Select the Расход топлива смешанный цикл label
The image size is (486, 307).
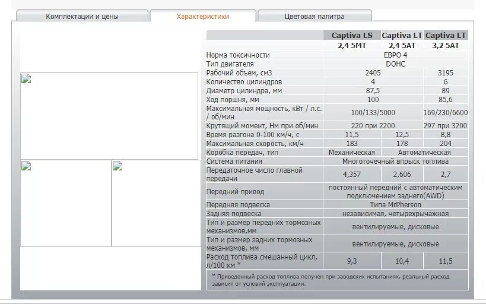point(262,261)
